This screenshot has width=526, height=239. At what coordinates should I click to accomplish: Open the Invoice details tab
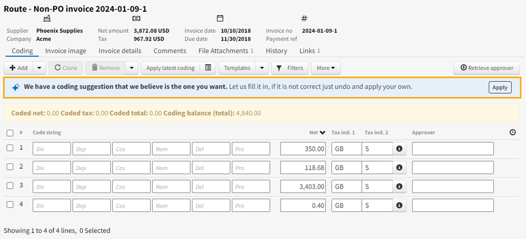[x=120, y=51]
